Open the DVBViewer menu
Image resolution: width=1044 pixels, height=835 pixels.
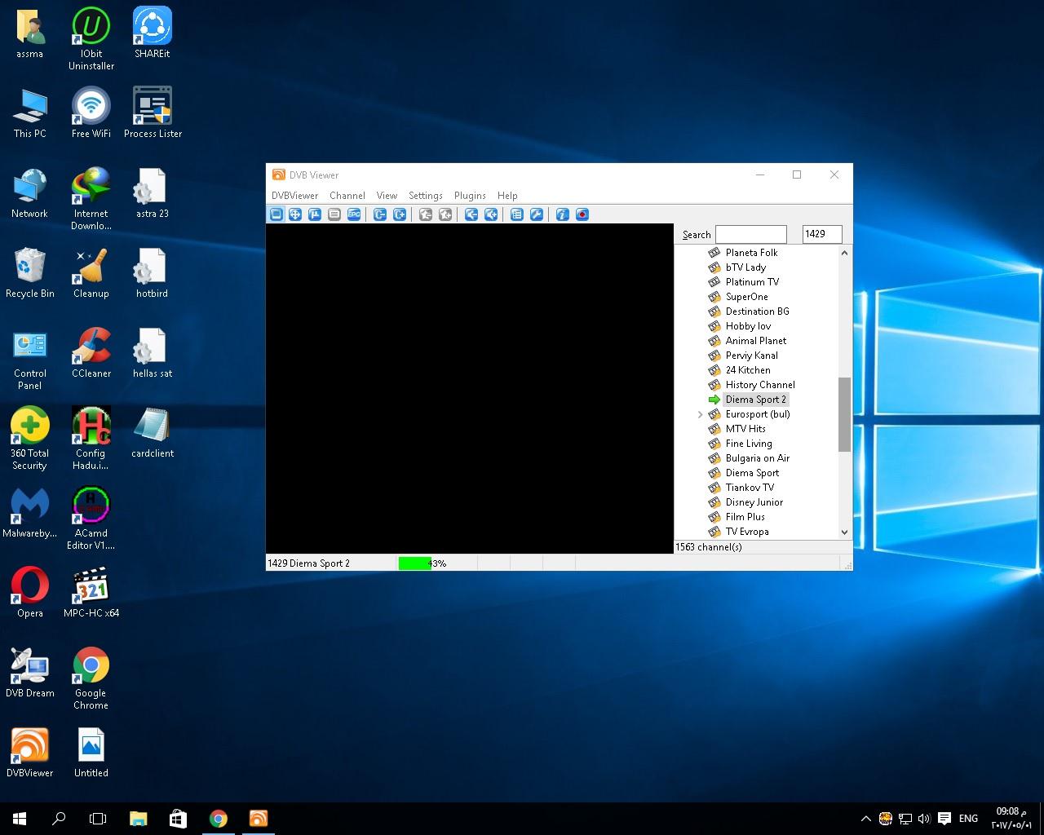tap(294, 196)
